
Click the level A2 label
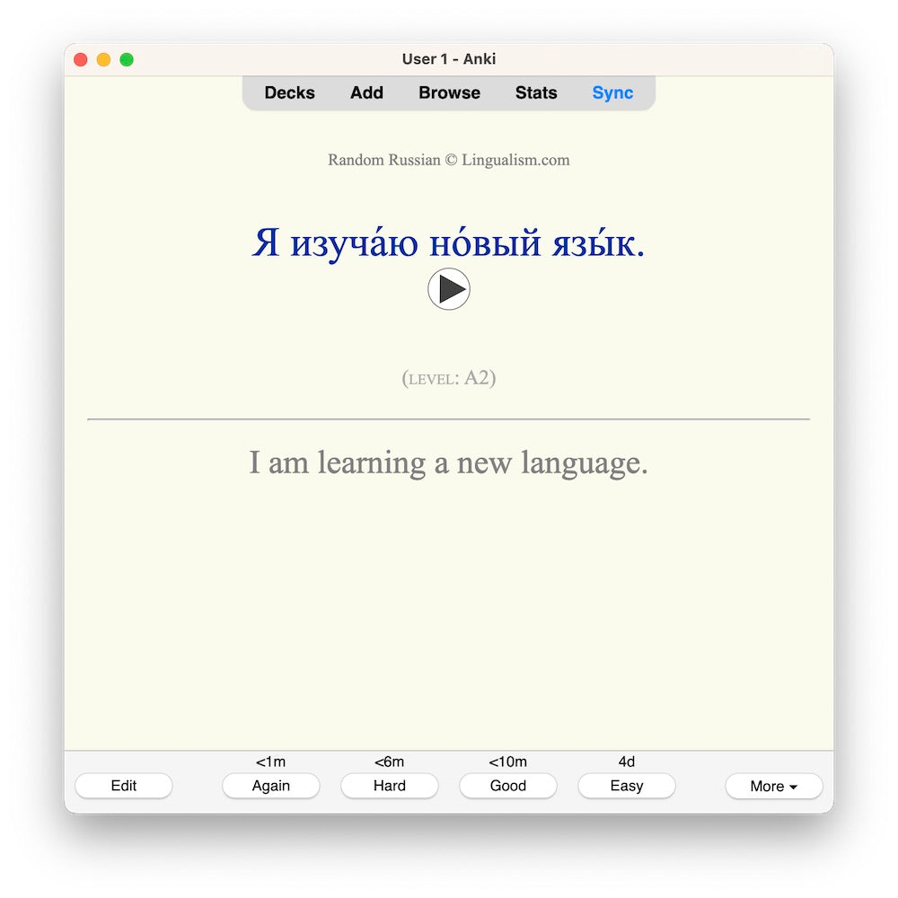pos(449,378)
